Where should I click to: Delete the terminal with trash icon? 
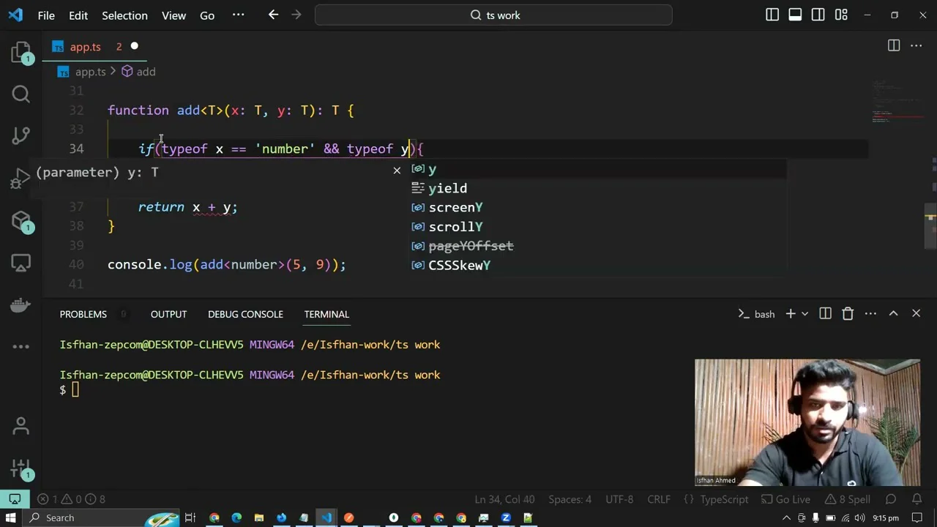(x=848, y=314)
